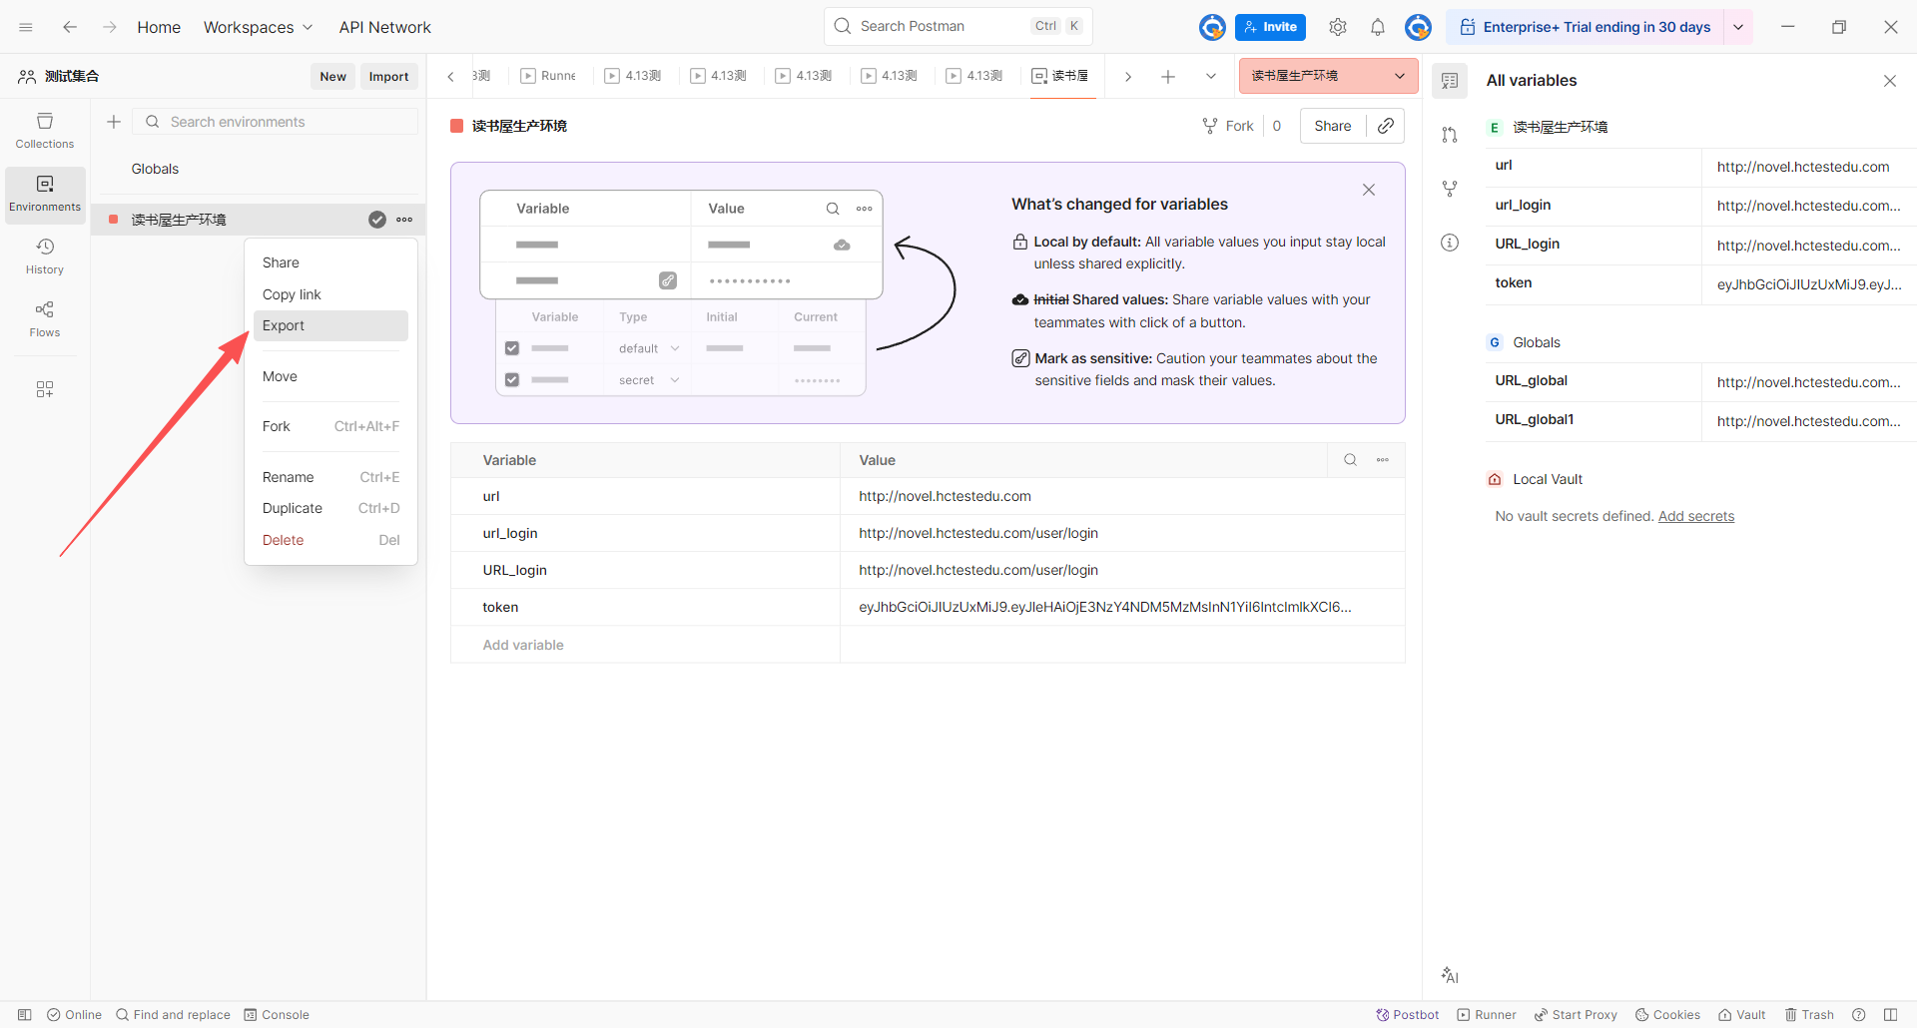The width and height of the screenshot is (1917, 1028).
Task: Open forks icon in right sidebar
Action: 1450,189
